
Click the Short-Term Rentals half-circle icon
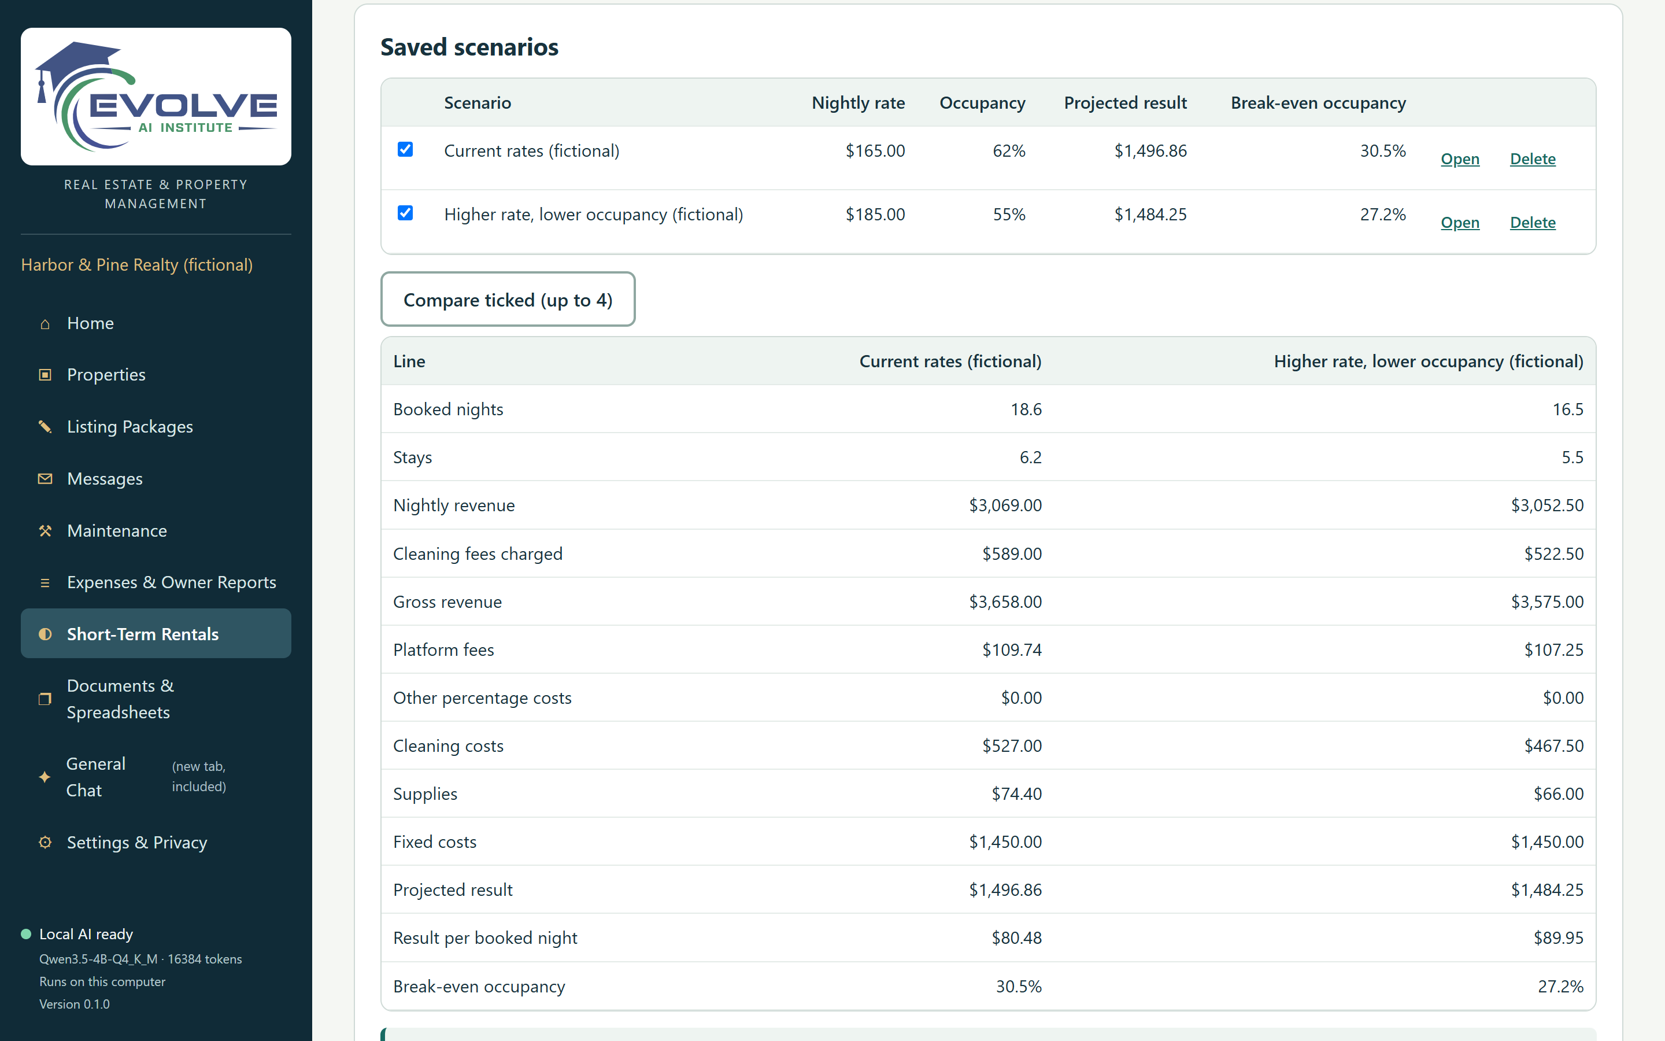click(45, 634)
